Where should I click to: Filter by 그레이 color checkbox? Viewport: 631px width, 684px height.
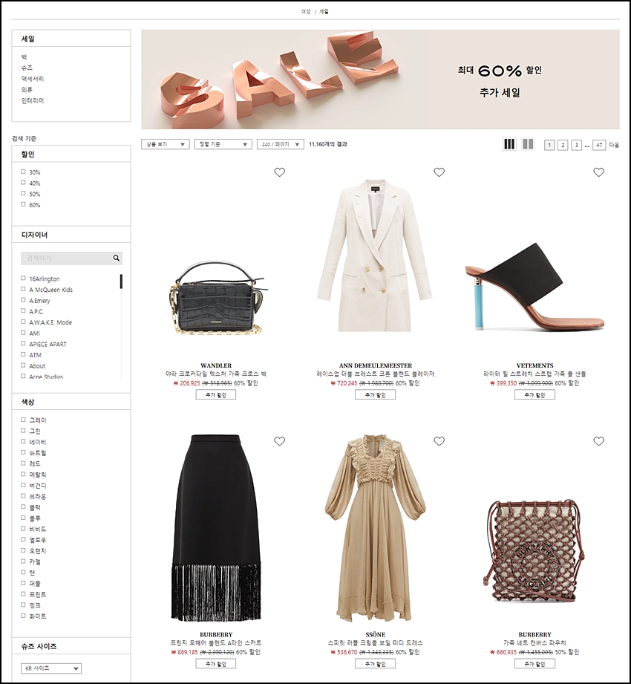click(x=23, y=420)
